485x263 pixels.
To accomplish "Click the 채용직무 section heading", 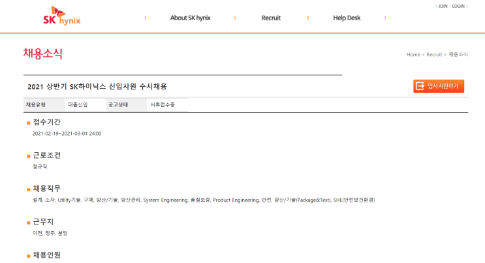I will point(47,189).
